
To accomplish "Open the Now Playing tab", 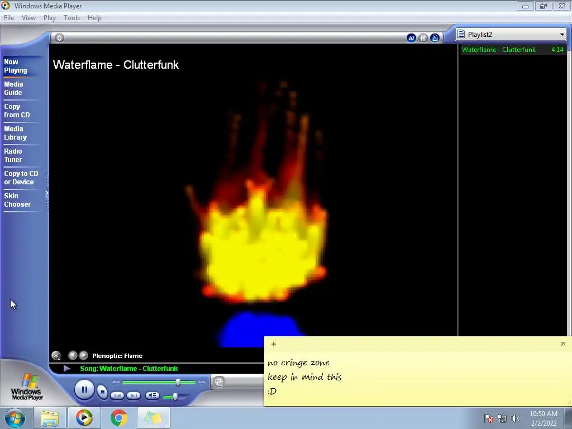I will tap(16, 66).
